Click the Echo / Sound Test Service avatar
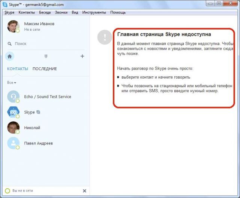Viewport: 240px width, 198px height. pyautogui.click(x=13, y=97)
